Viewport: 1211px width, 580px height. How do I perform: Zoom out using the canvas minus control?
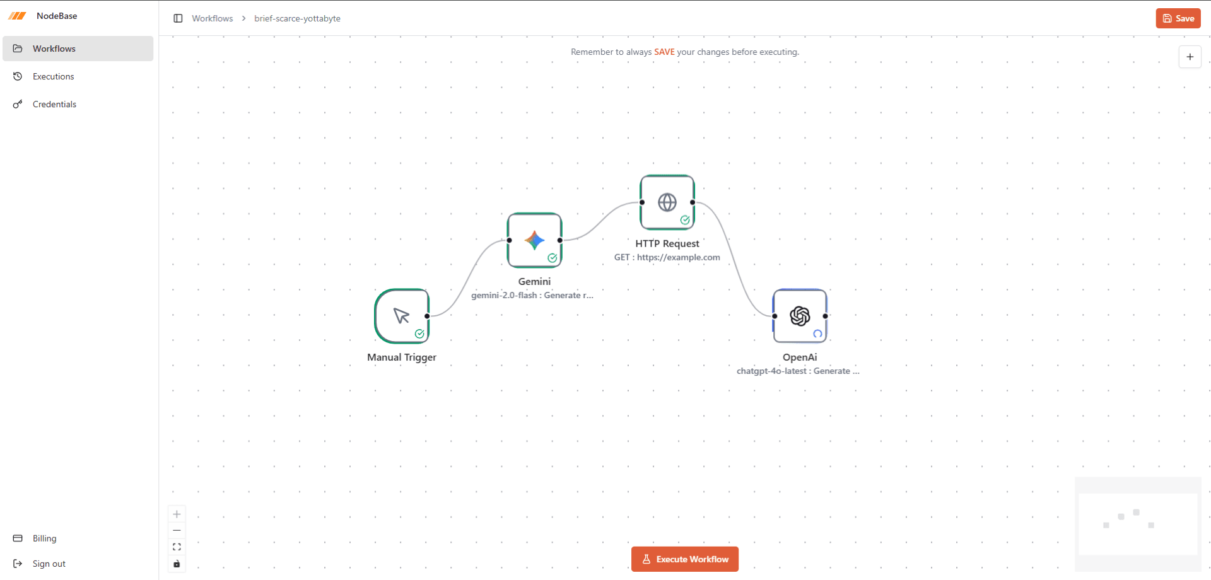coord(177,530)
